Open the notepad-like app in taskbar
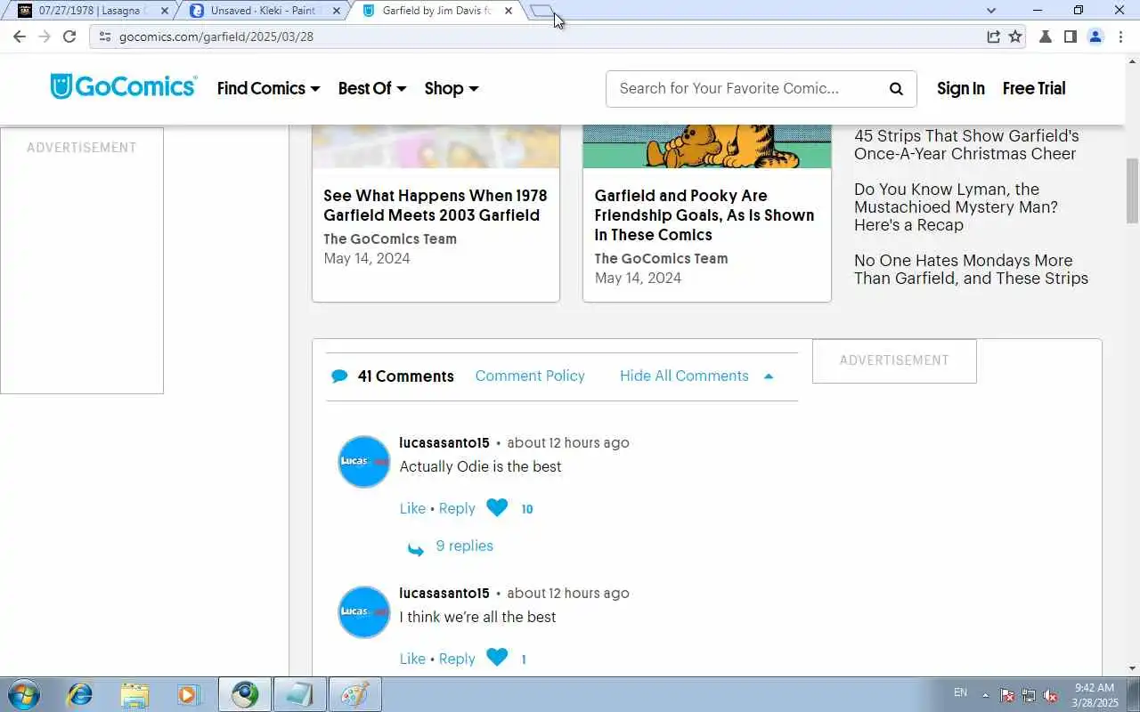The height and width of the screenshot is (712, 1140). click(299, 694)
